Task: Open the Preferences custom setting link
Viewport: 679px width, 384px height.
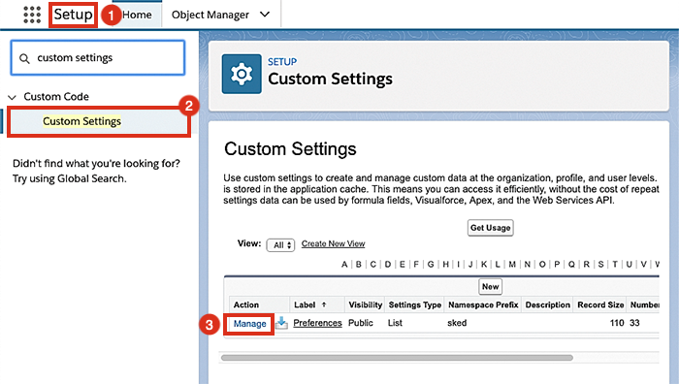Action: pyautogui.click(x=317, y=323)
